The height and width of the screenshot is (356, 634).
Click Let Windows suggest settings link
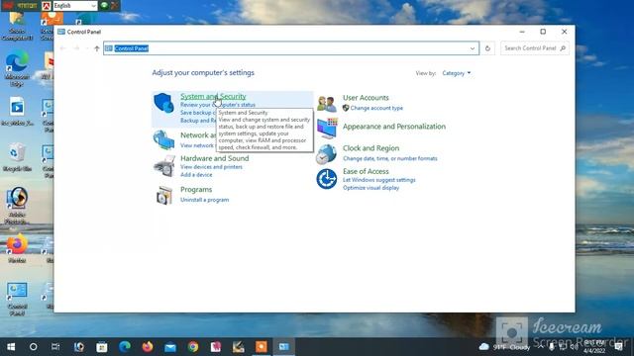click(378, 180)
